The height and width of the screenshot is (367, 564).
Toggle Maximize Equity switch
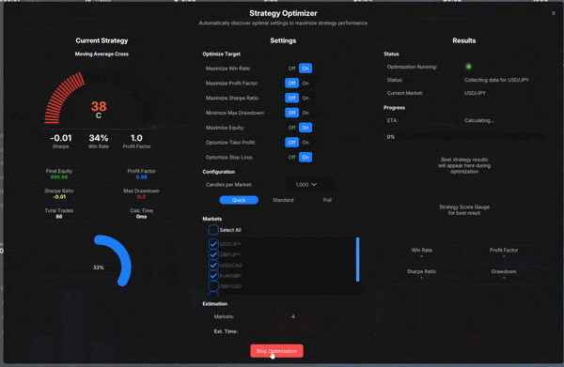[x=299, y=128]
